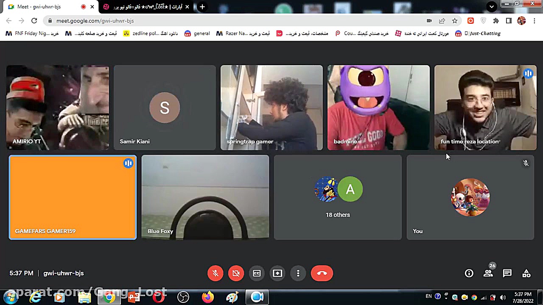Open the FNF Friday Nig... bookmark
Viewport: 543px width, 305px height.
pyautogui.click(x=32, y=33)
